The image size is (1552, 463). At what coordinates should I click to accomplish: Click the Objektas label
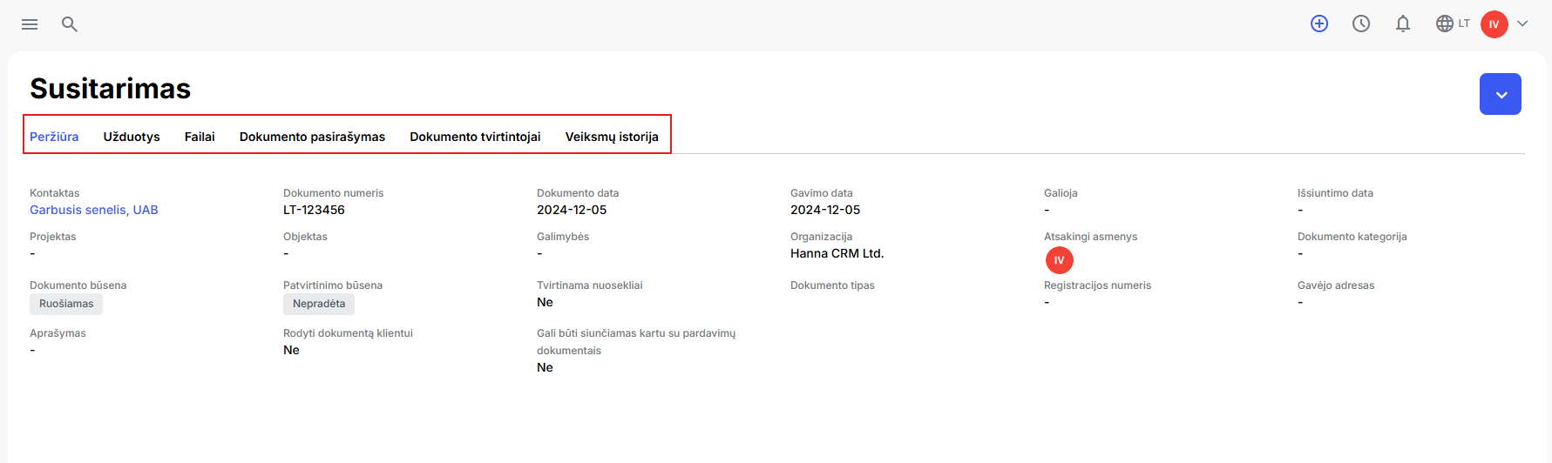click(x=305, y=237)
